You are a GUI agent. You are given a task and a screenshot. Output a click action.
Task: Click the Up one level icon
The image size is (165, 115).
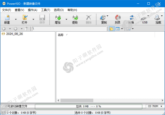tap(26, 29)
